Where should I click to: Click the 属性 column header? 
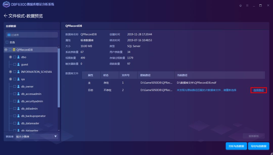click(91, 75)
